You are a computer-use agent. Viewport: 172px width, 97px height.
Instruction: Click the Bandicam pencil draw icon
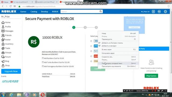162,91
